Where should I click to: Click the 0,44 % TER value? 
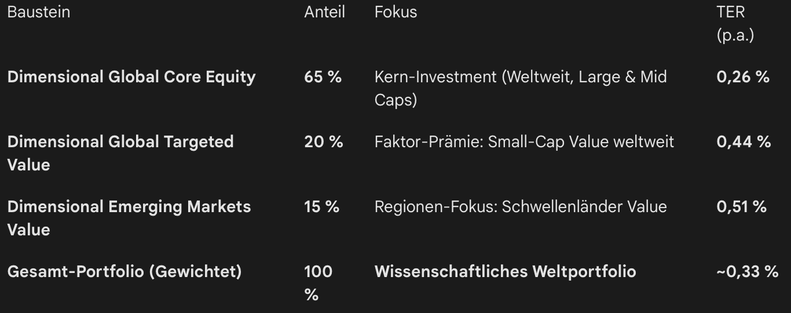coord(744,142)
